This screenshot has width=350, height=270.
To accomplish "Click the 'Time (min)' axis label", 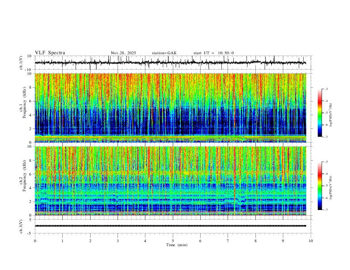I will [x=177, y=245].
